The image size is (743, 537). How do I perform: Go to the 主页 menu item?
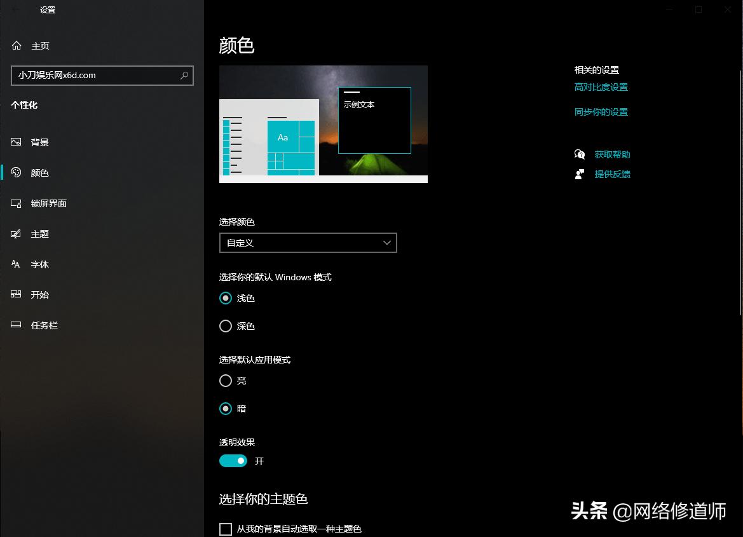(x=40, y=45)
